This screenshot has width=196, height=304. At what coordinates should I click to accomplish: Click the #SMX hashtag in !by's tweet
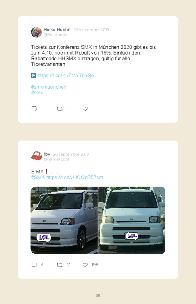(x=38, y=178)
